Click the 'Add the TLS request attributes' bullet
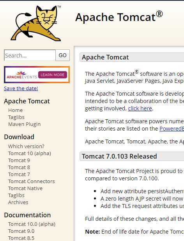The height and width of the screenshot is (241, 184). (142, 206)
